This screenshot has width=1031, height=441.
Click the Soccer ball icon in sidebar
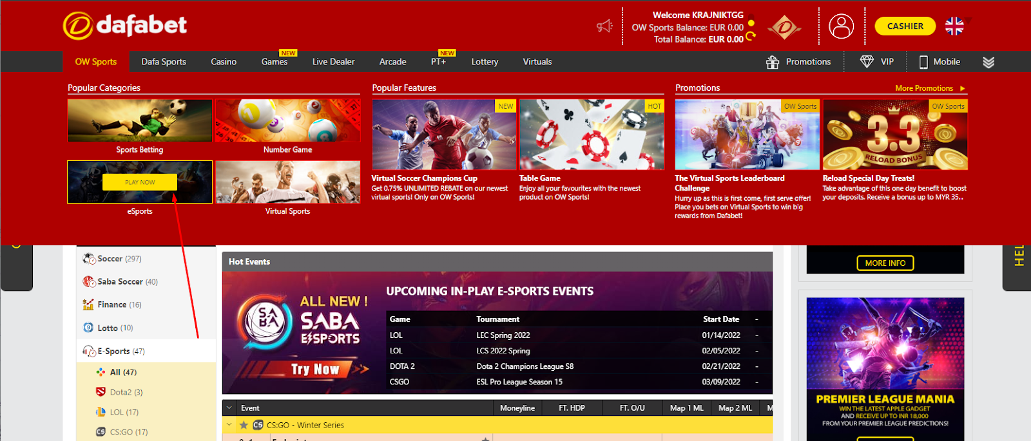tap(89, 259)
